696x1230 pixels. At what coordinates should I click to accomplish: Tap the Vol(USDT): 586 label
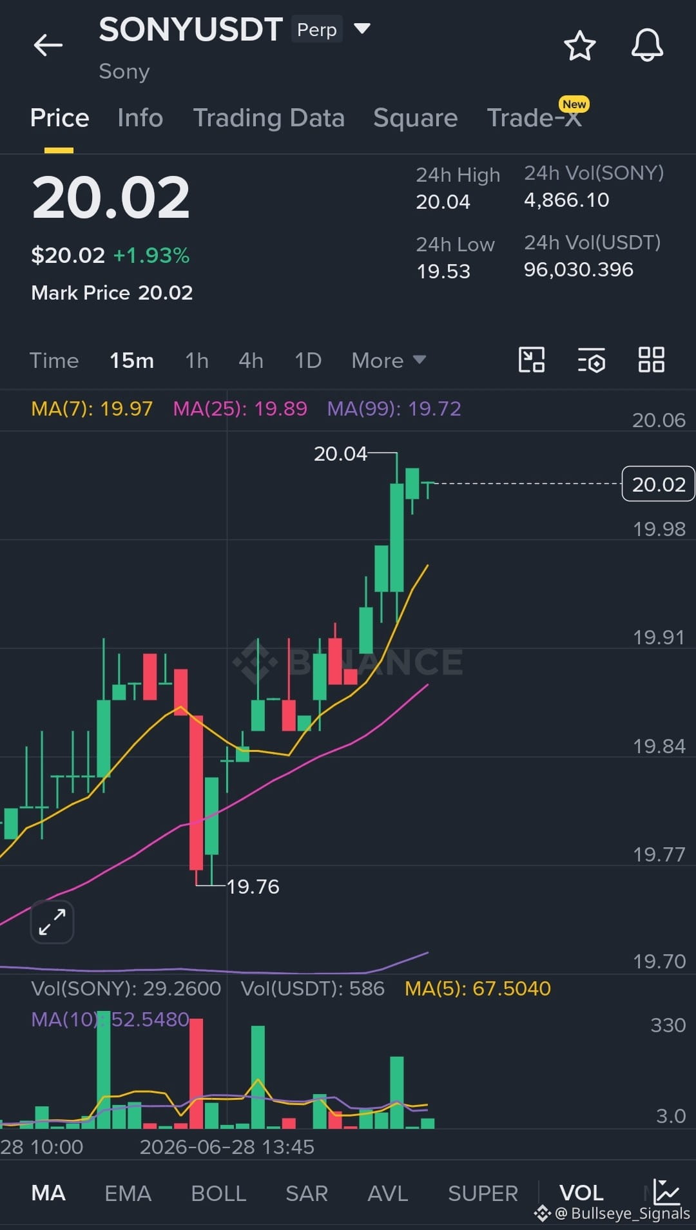[x=313, y=988]
